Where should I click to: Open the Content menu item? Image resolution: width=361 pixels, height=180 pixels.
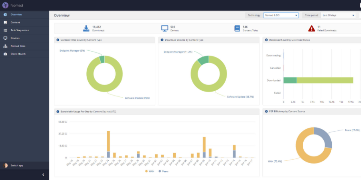(x=15, y=22)
